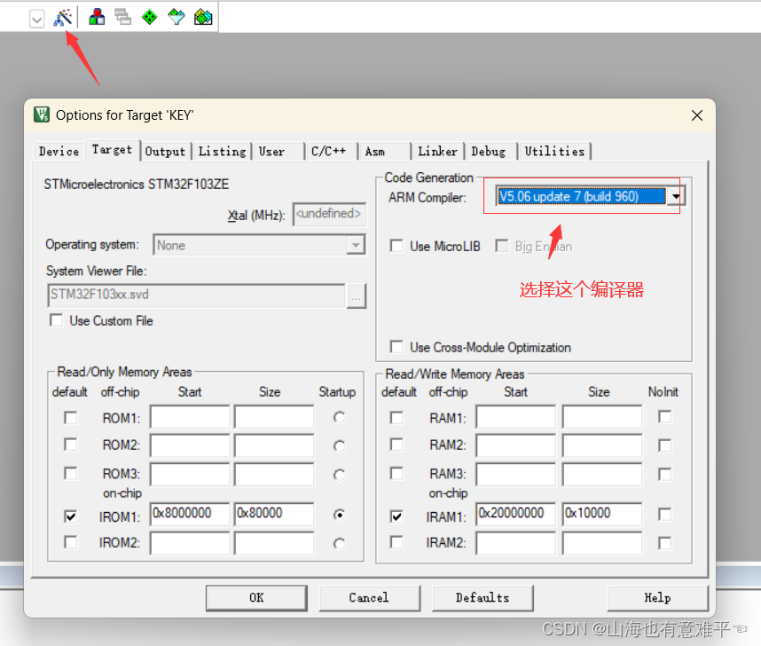
Task: Switch to the Device tab
Action: pyautogui.click(x=59, y=152)
